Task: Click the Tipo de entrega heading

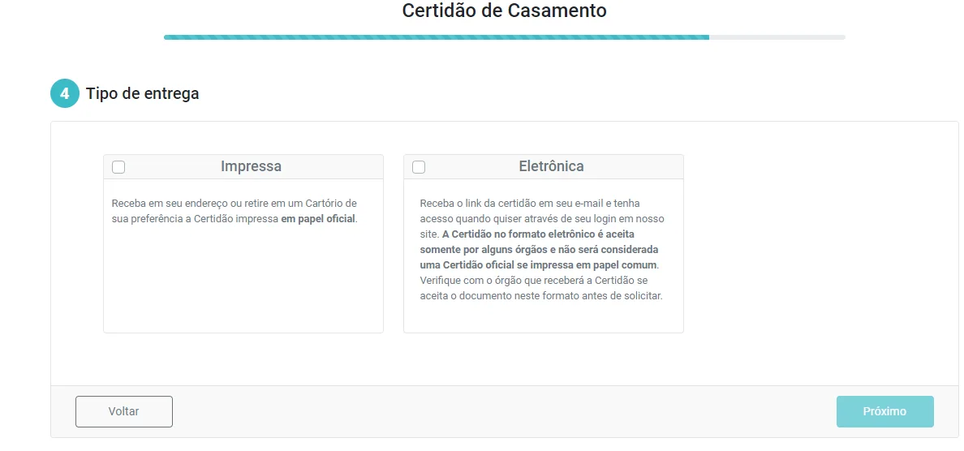Action: click(x=143, y=93)
